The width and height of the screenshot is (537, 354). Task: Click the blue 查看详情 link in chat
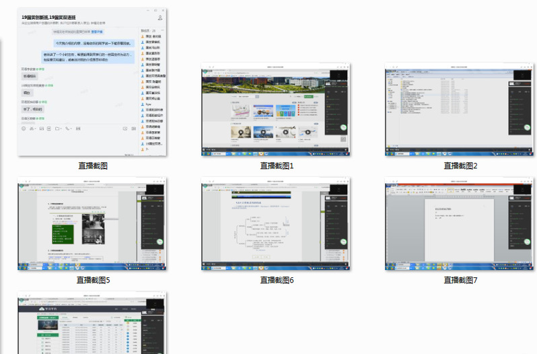pos(97,32)
